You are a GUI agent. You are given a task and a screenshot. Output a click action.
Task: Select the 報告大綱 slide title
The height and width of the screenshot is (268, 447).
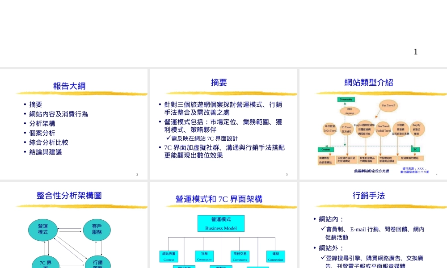click(x=69, y=85)
